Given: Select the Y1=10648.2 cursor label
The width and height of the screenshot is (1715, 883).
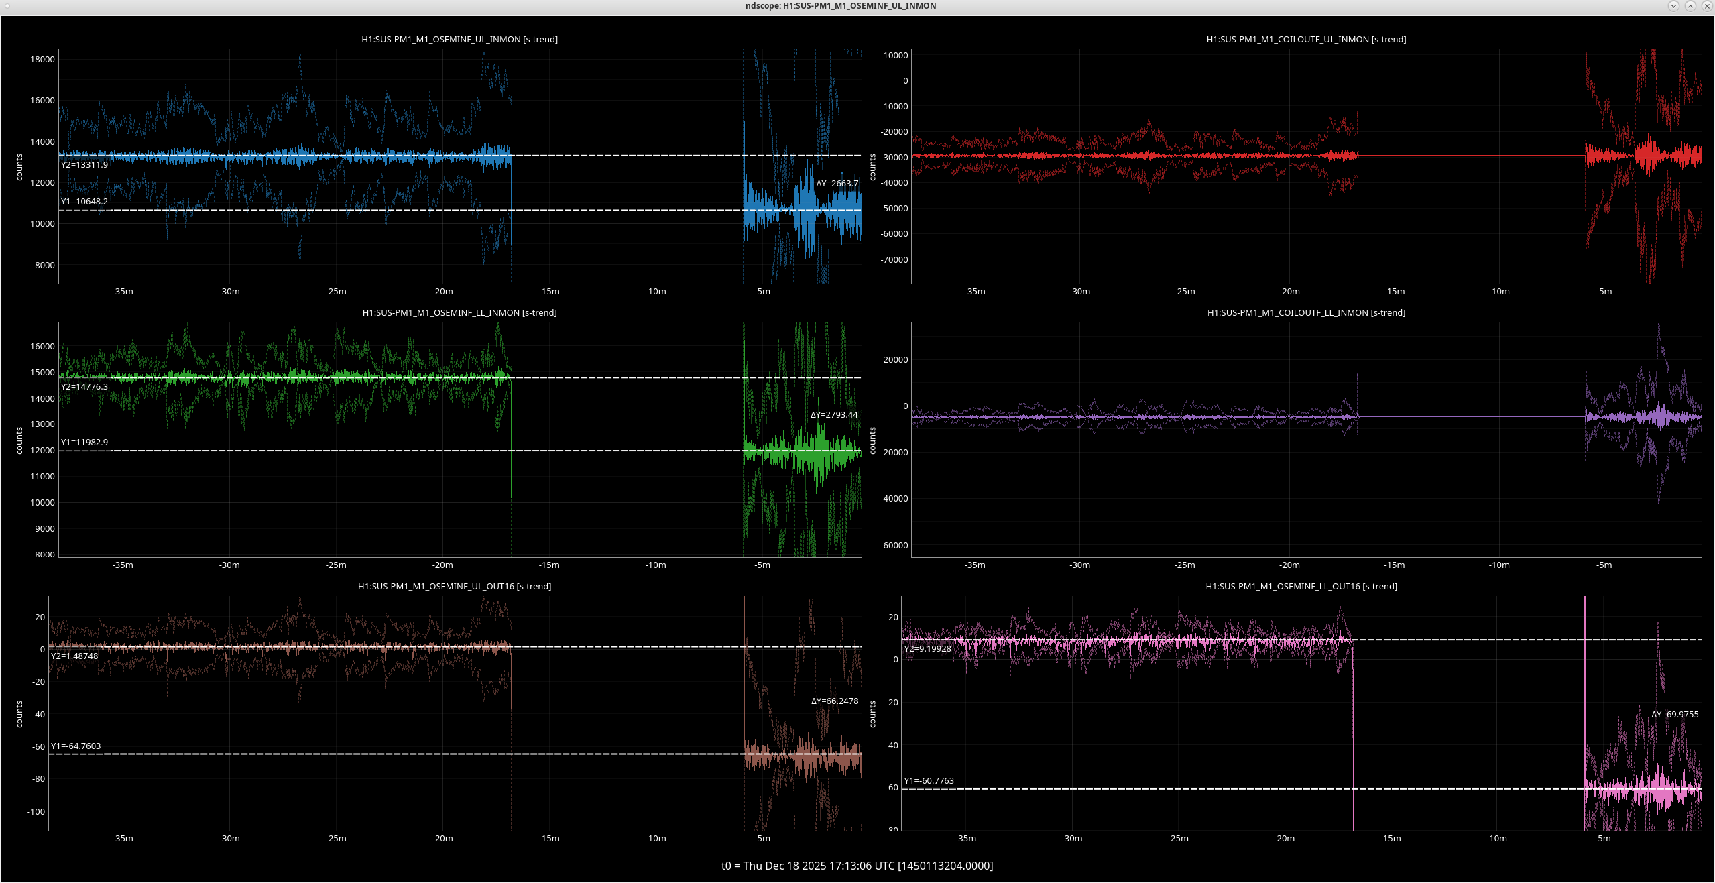Looking at the screenshot, I should [84, 201].
